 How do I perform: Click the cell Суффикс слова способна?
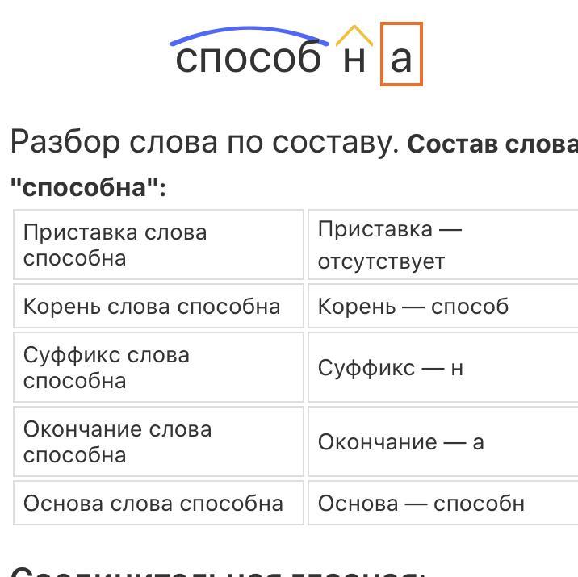click(x=158, y=367)
